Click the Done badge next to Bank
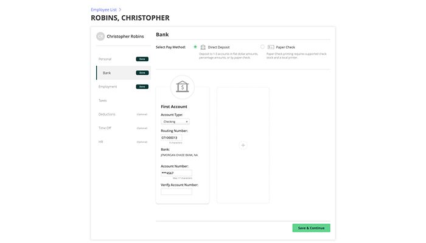This screenshot has height=243, width=426. [142, 73]
